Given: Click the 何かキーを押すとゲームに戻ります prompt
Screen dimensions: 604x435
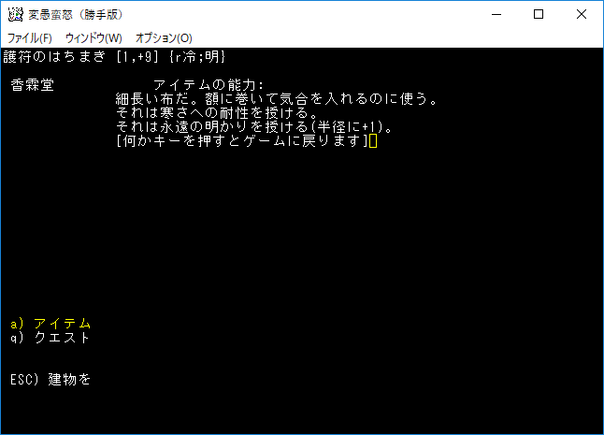Looking at the screenshot, I should tap(242, 141).
